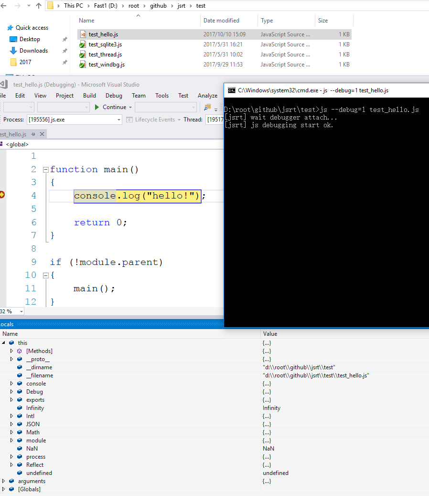Open the Analyze menu
This screenshot has height=496, width=429.
click(207, 96)
